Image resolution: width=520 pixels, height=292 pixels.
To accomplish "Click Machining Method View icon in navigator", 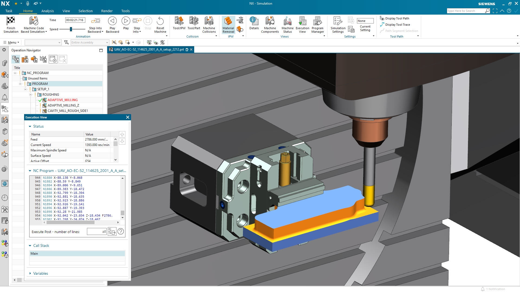I will coord(43,59).
